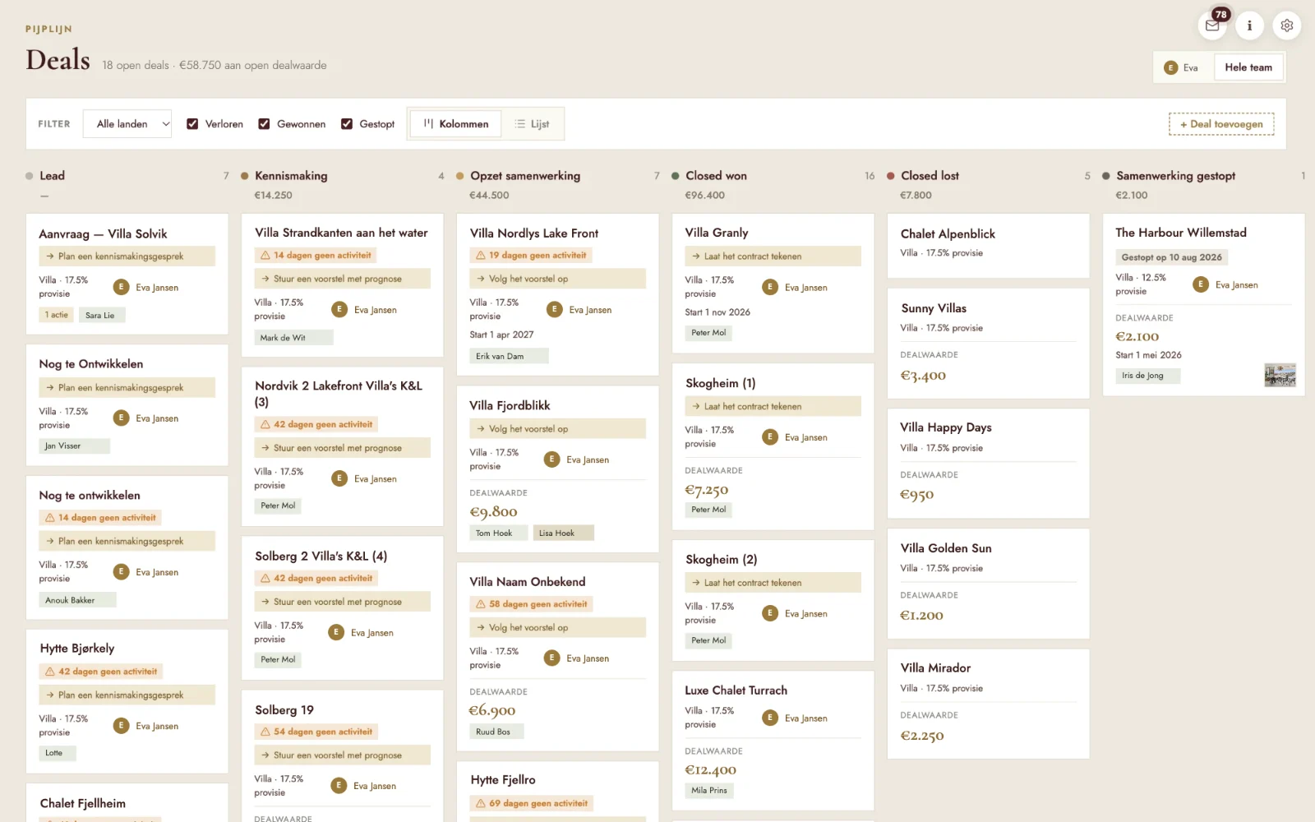Open the Chalet Alpenblick card title
This screenshot has height=822, width=1315.
[x=948, y=234]
